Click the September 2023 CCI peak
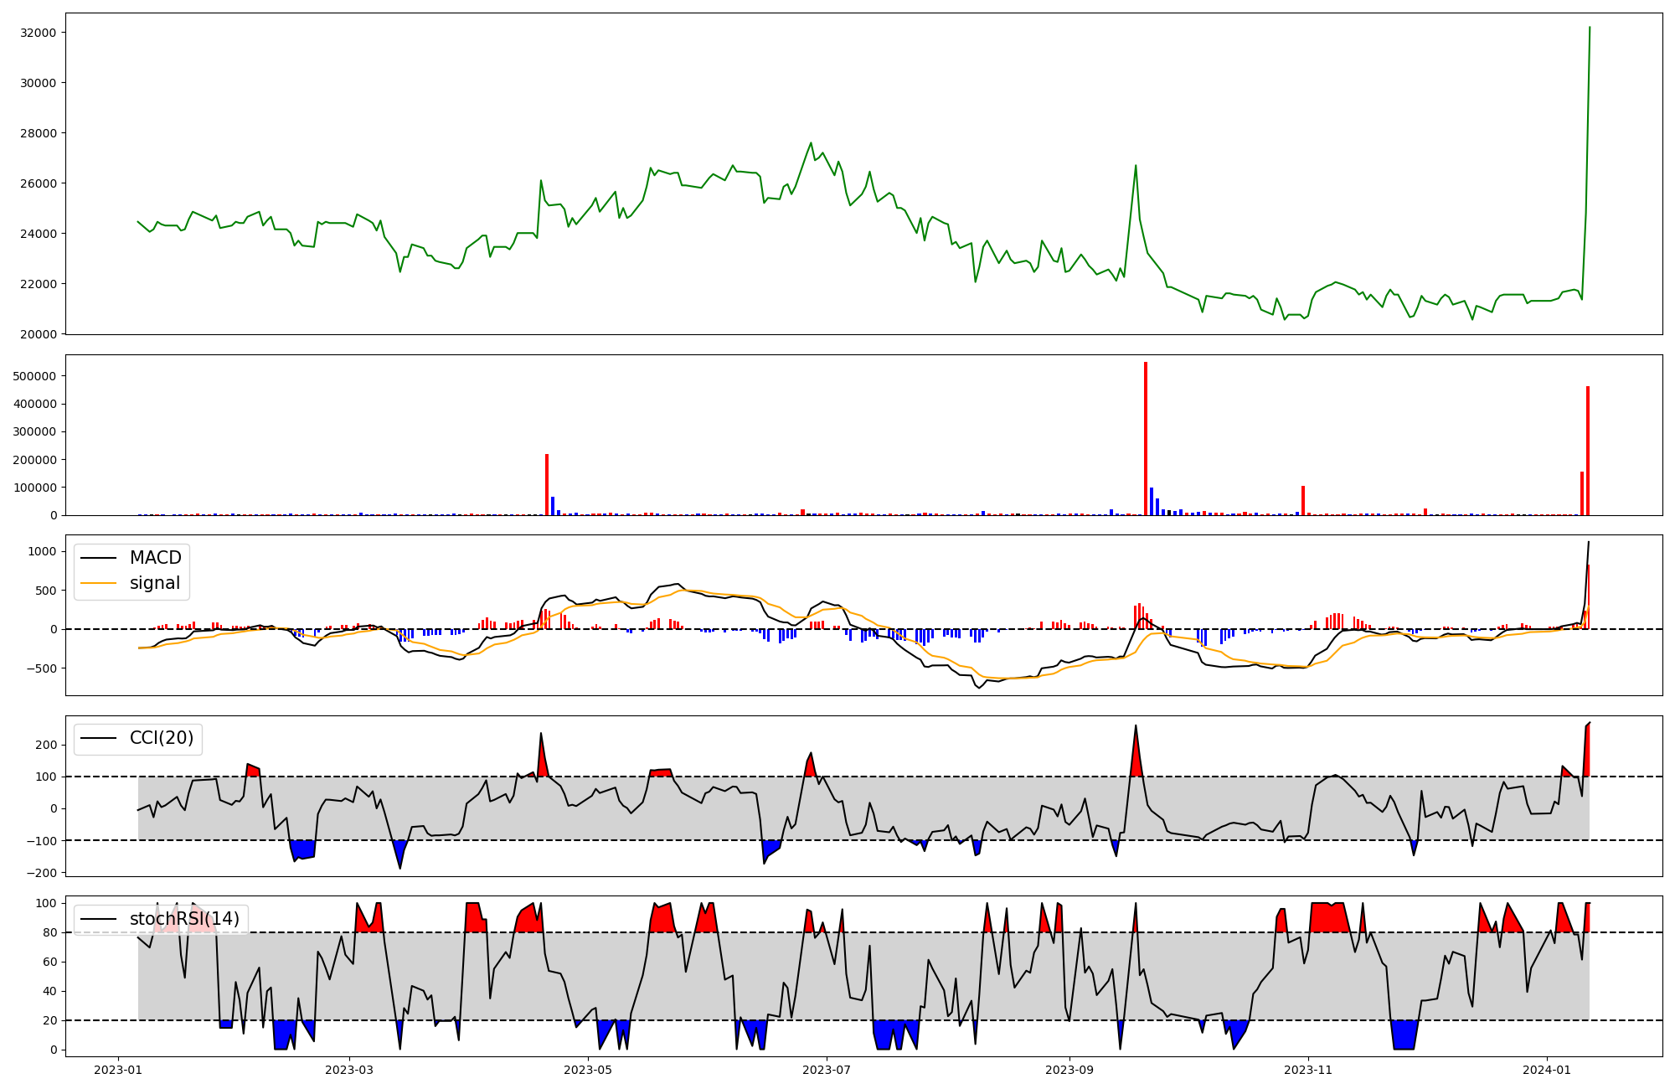Screen dimensions: 1675x1089 (1136, 726)
